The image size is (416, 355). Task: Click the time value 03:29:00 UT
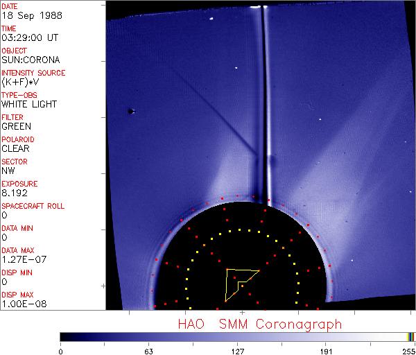coord(30,37)
